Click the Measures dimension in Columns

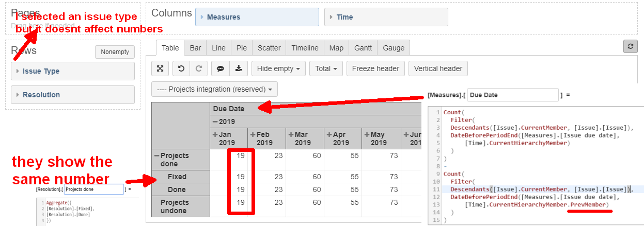pos(257,17)
